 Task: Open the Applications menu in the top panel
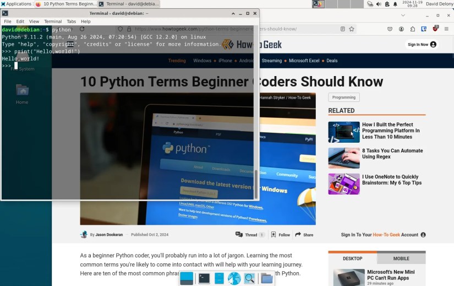[16, 4]
